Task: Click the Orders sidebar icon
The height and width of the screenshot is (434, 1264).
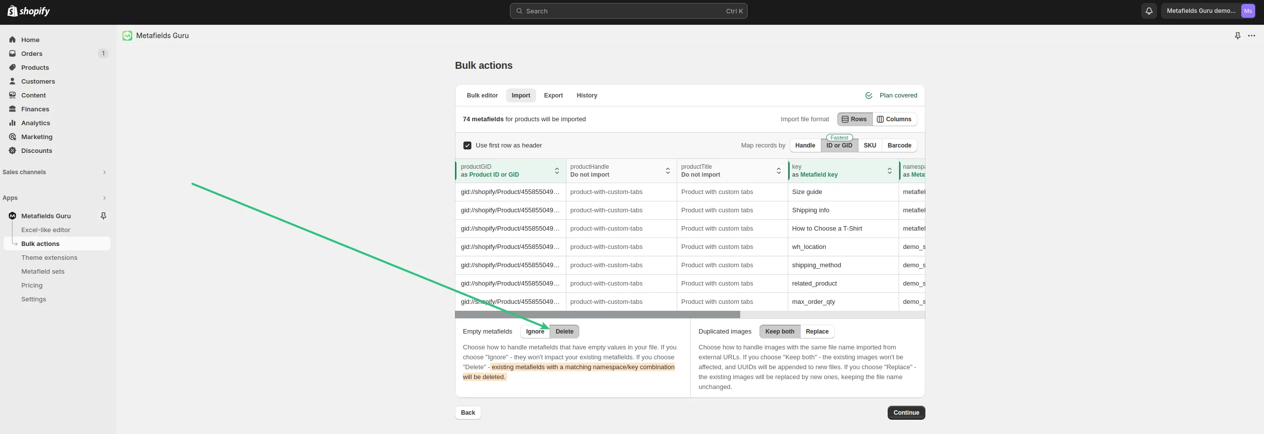Action: (x=12, y=53)
